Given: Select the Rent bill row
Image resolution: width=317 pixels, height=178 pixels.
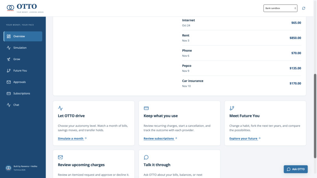Looking at the screenshot, I should tap(241, 38).
